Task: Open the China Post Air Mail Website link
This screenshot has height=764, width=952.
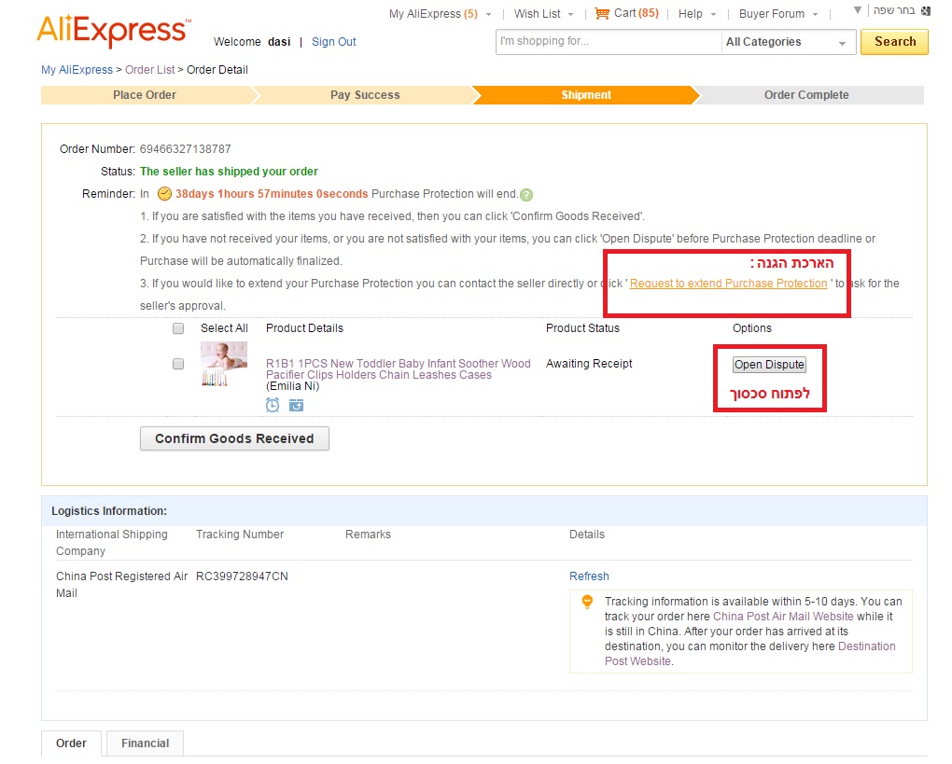Action: (x=783, y=617)
